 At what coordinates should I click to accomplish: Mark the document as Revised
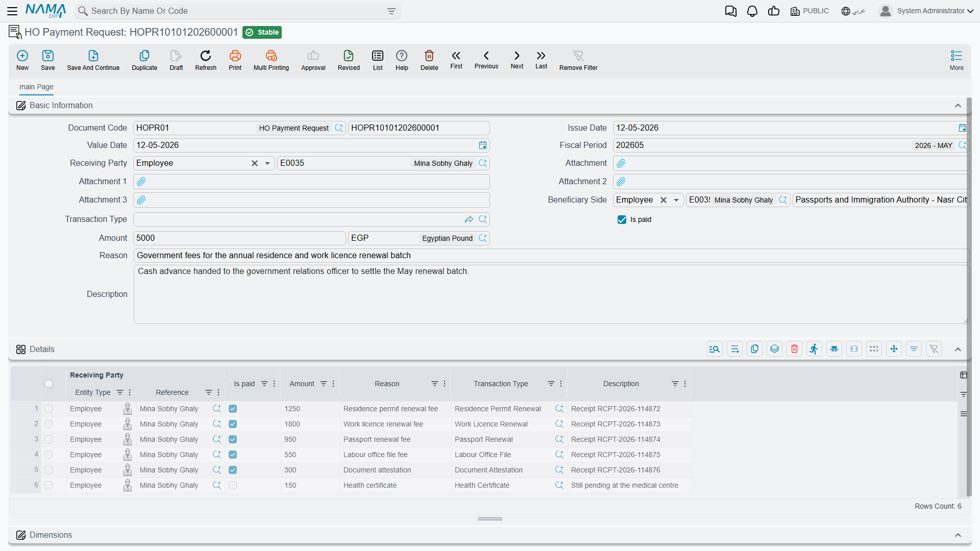tap(349, 60)
